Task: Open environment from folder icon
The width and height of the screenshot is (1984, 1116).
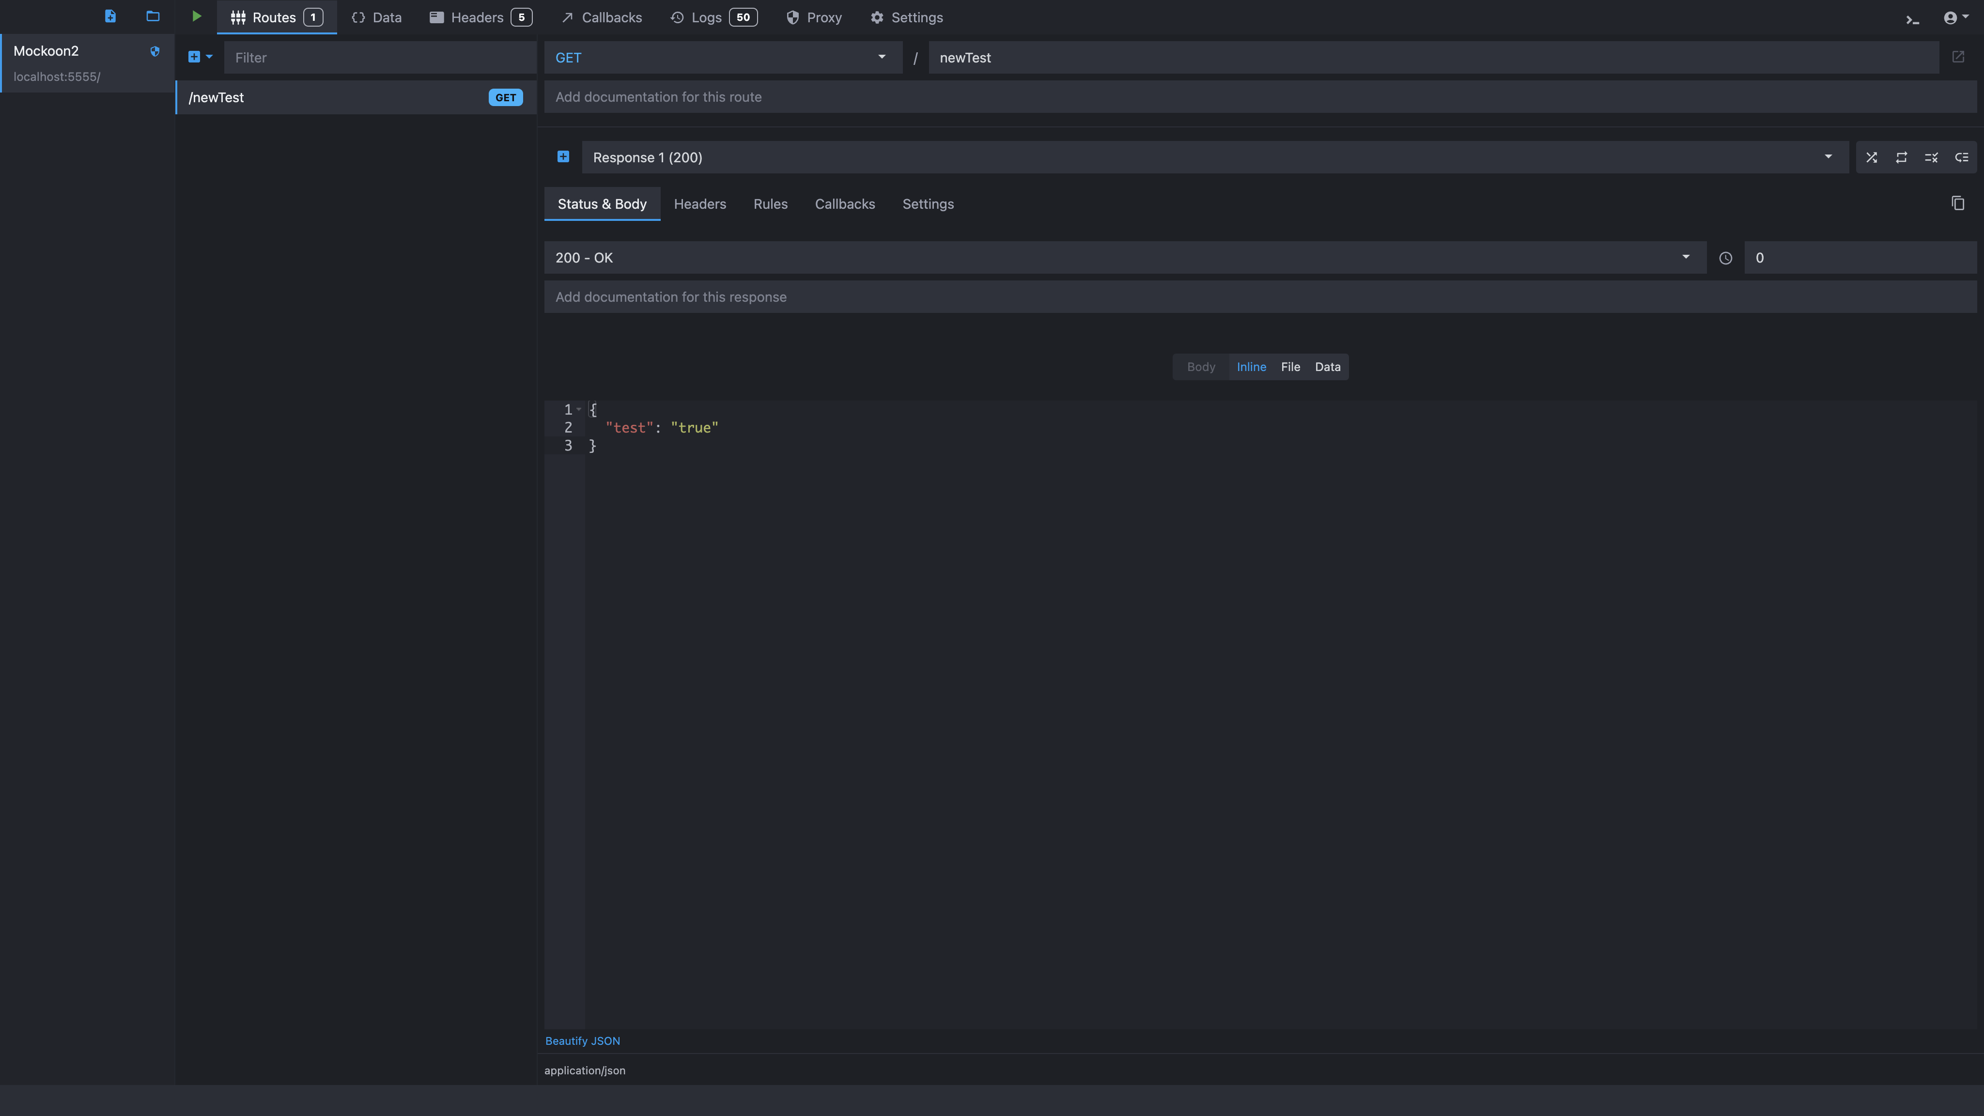Action: coord(153,16)
